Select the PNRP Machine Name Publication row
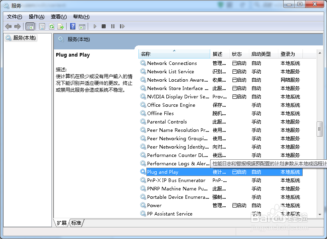Image resolution: width=327 pixels, height=239 pixels. click(x=221, y=188)
